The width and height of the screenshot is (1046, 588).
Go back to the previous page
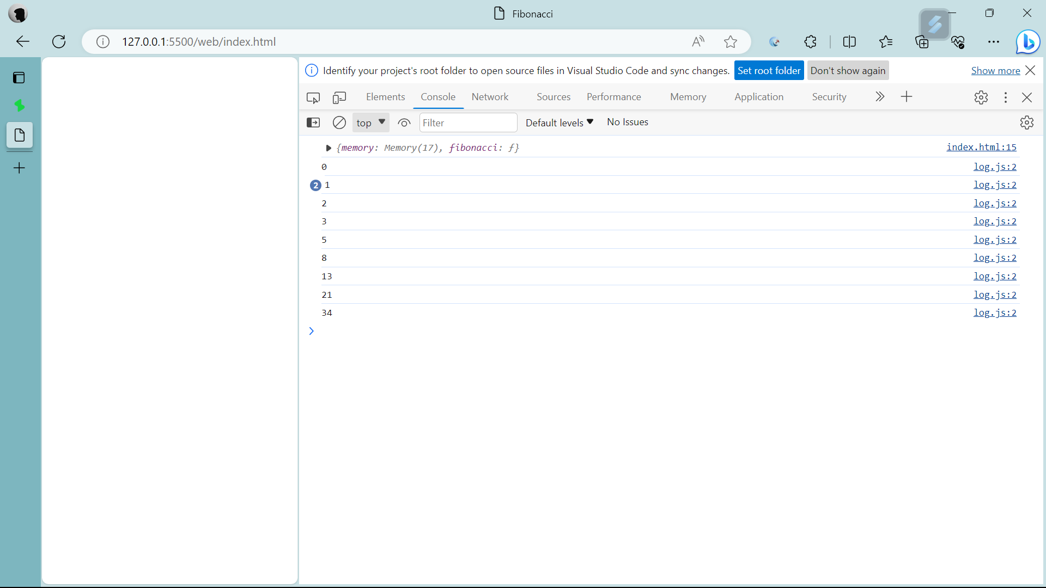(x=23, y=41)
